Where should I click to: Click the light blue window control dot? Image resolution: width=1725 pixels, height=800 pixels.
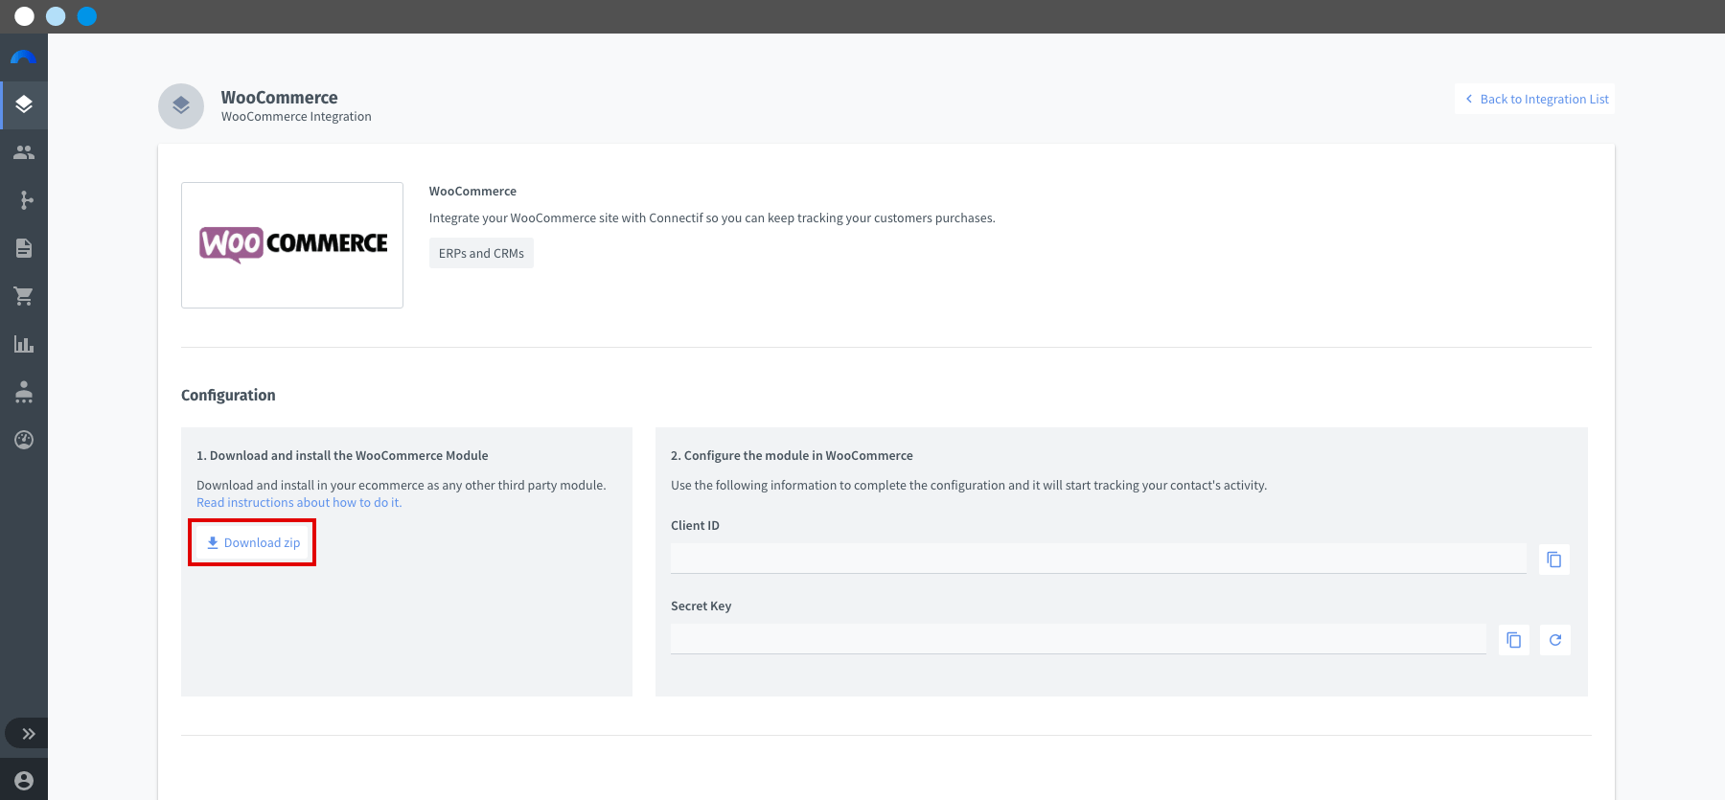(x=56, y=16)
